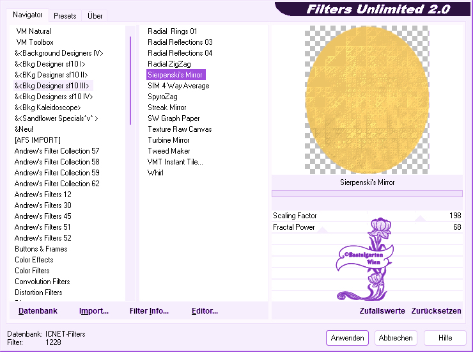Open the Import... dialog
The image size is (473, 352).
94,311
